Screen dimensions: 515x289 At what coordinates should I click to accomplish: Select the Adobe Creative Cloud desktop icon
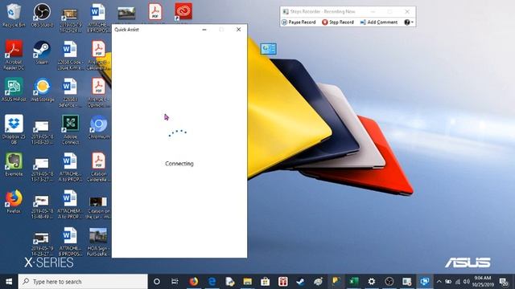tap(183, 11)
